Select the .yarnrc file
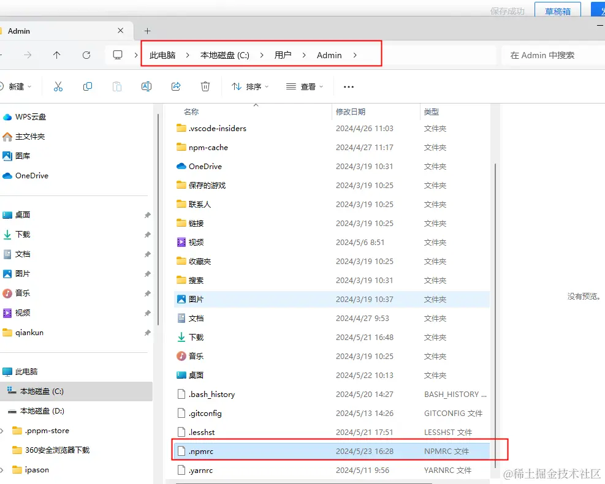Screen dimensions: 605x484 pyautogui.click(x=332, y=471)
